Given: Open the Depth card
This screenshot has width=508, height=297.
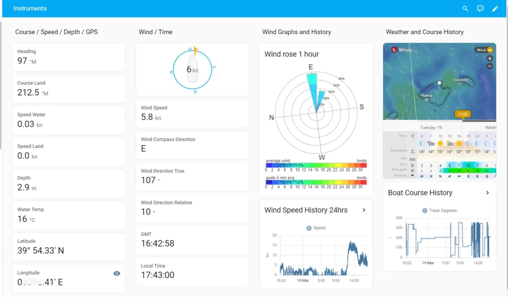Looking at the screenshot, I should click(x=68, y=183).
